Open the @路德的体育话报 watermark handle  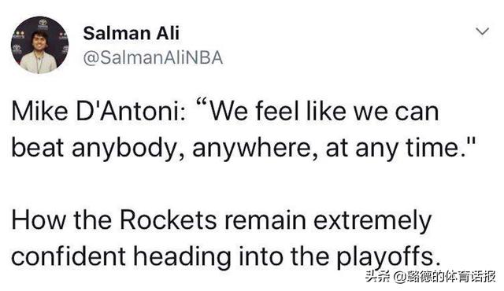(444, 277)
